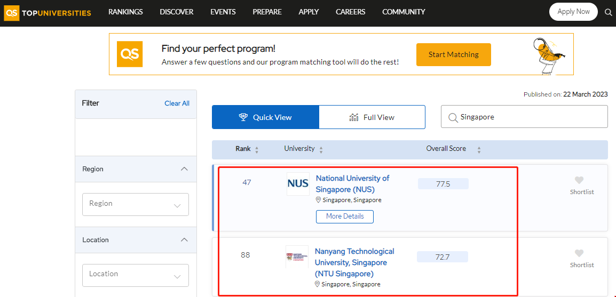Click the NTU Singapore logo thumbnail
The width and height of the screenshot is (616, 297).
point(297,256)
